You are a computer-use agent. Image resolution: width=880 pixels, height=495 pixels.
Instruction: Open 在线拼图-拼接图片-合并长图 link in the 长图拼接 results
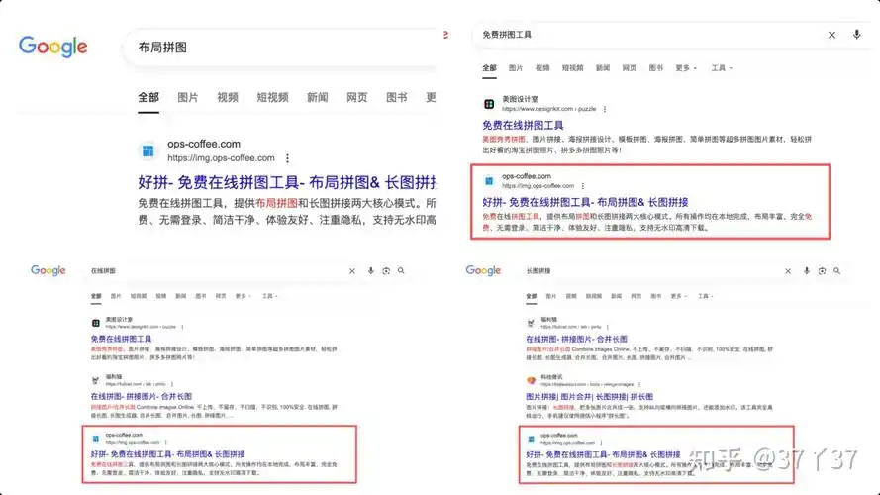point(576,339)
